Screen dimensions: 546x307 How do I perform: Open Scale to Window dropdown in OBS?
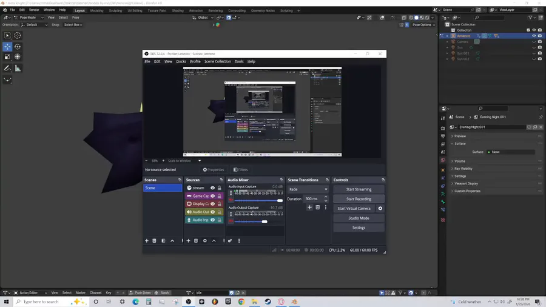click(184, 161)
